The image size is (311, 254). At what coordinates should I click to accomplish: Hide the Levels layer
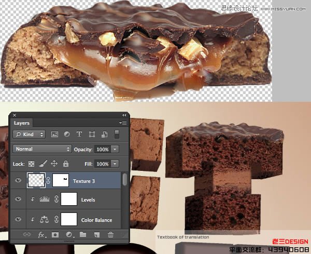pos(18,199)
